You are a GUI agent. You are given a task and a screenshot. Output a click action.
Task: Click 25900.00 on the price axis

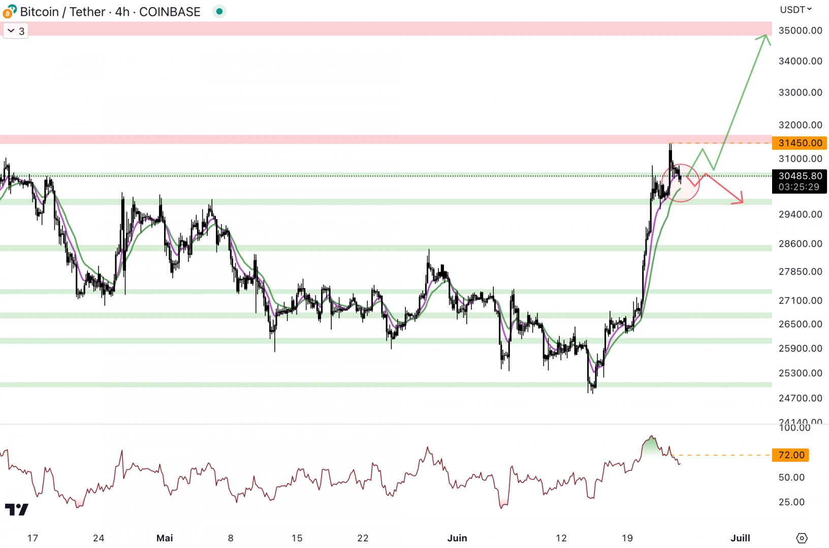(801, 348)
